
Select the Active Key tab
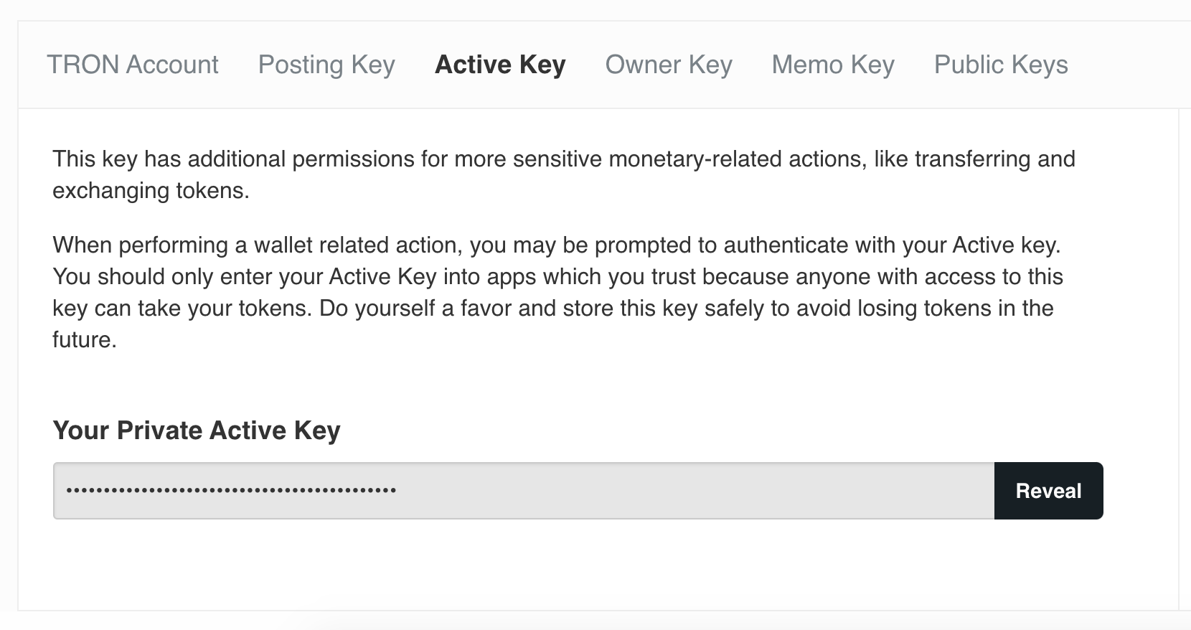coord(500,65)
